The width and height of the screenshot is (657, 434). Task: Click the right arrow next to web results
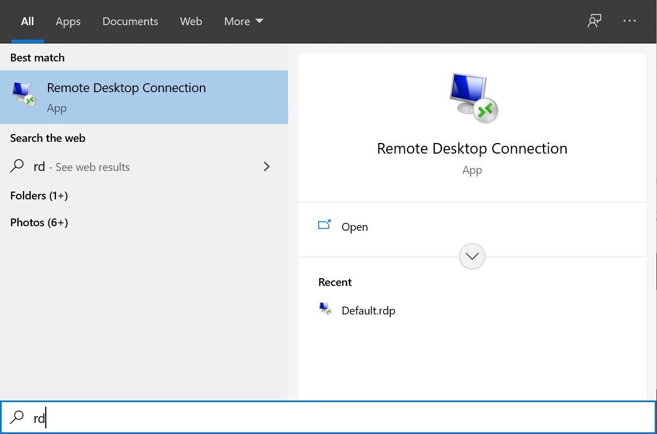(267, 166)
